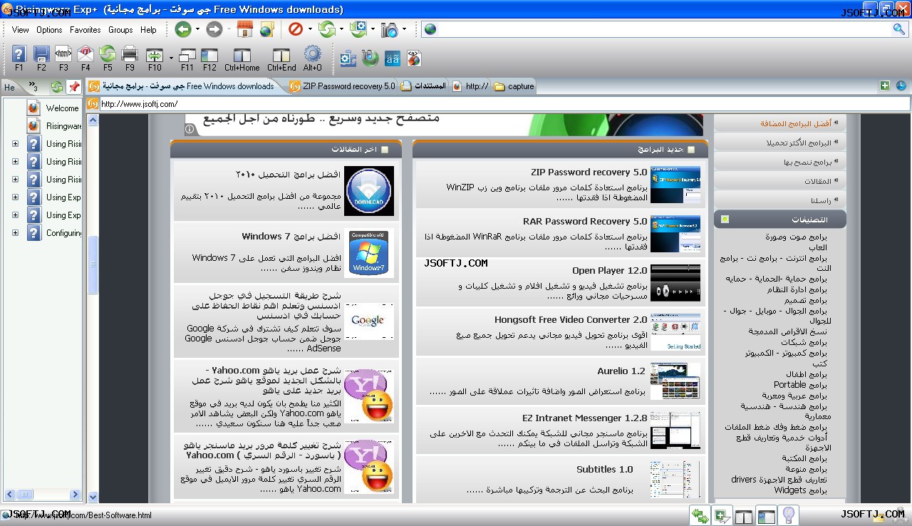Screen dimensions: 912x526
Task: Click the F11 cascade windows icon
Action: coord(187,55)
